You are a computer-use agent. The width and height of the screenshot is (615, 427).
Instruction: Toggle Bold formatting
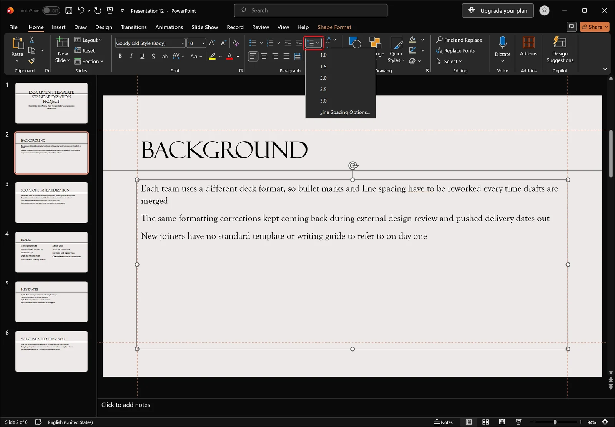pos(120,56)
